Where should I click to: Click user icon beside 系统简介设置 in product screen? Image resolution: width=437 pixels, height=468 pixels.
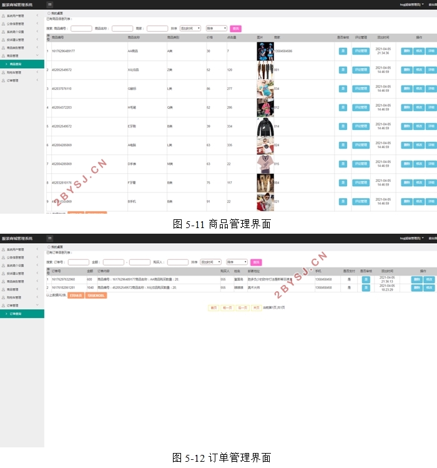(3, 32)
